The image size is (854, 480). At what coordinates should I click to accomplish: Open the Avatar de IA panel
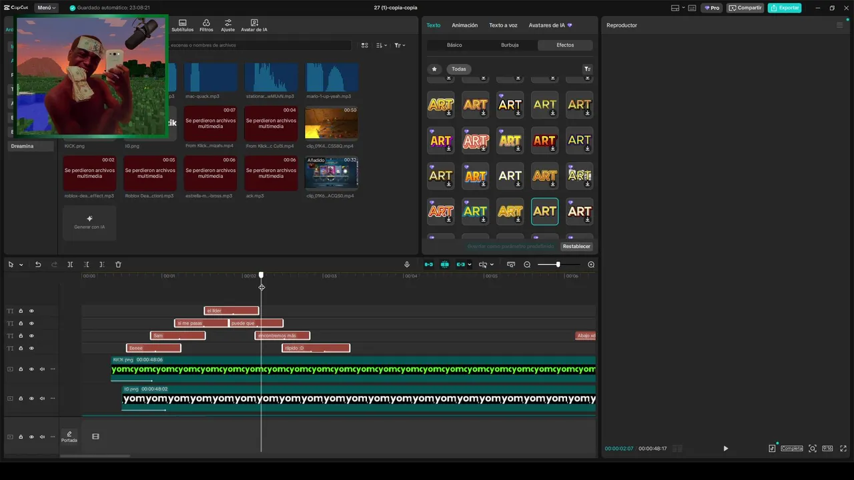click(x=254, y=25)
